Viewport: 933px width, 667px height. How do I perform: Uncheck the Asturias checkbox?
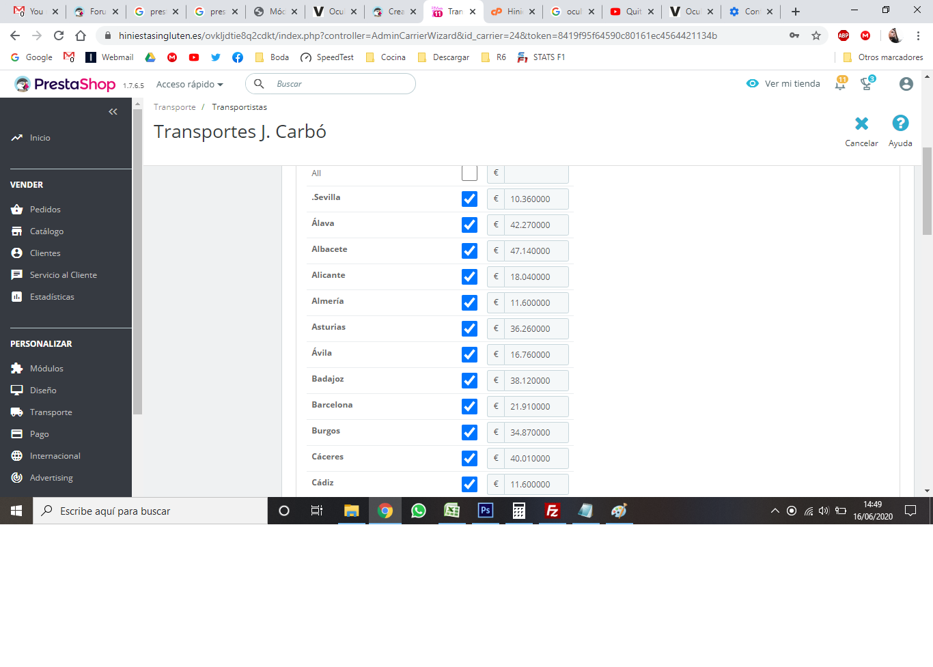469,328
